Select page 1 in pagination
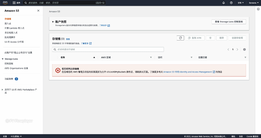Viewport: 261px width, 138px height. click(x=233, y=50)
